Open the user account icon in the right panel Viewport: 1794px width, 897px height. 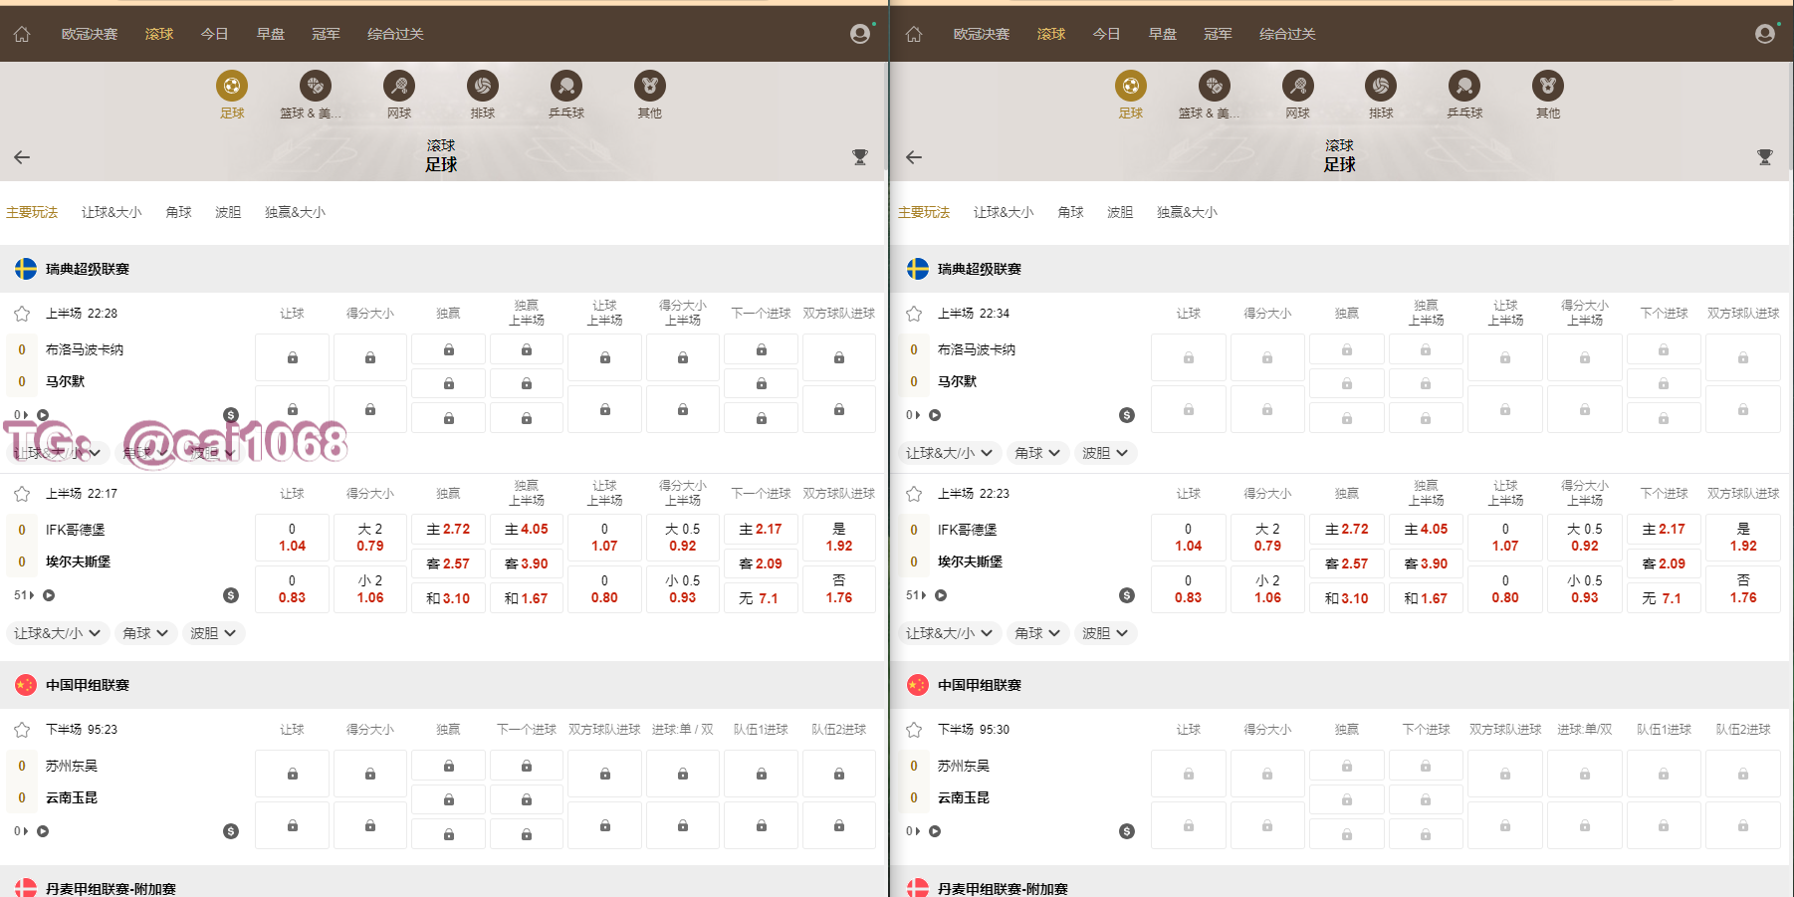click(x=1764, y=34)
